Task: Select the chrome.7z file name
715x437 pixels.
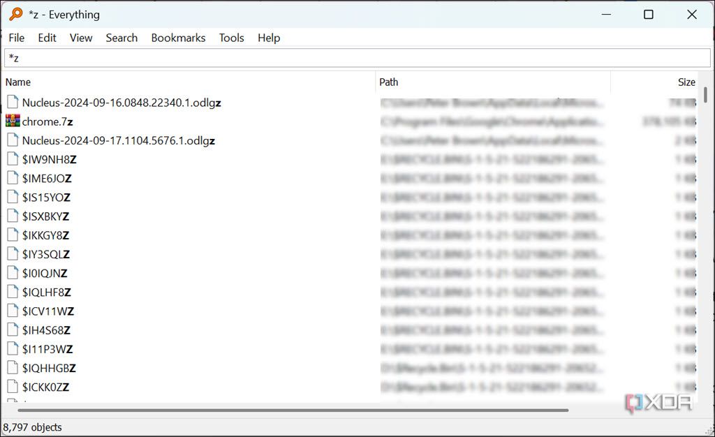Action: click(x=47, y=121)
